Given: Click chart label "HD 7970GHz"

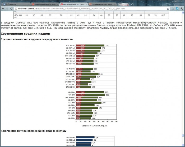Looking at the screenshot, I should (70, 98).
